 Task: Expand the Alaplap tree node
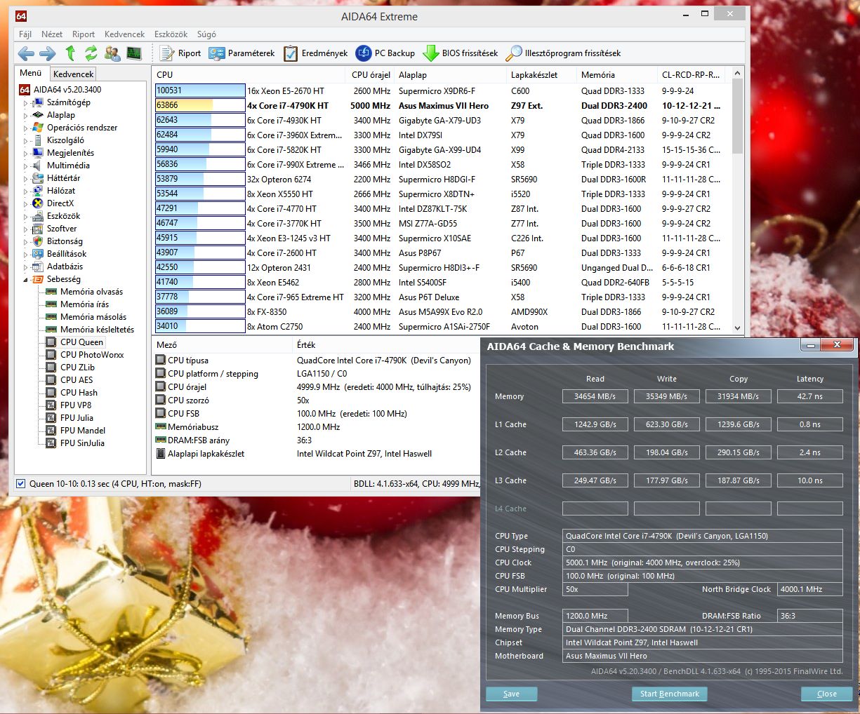tap(26, 115)
